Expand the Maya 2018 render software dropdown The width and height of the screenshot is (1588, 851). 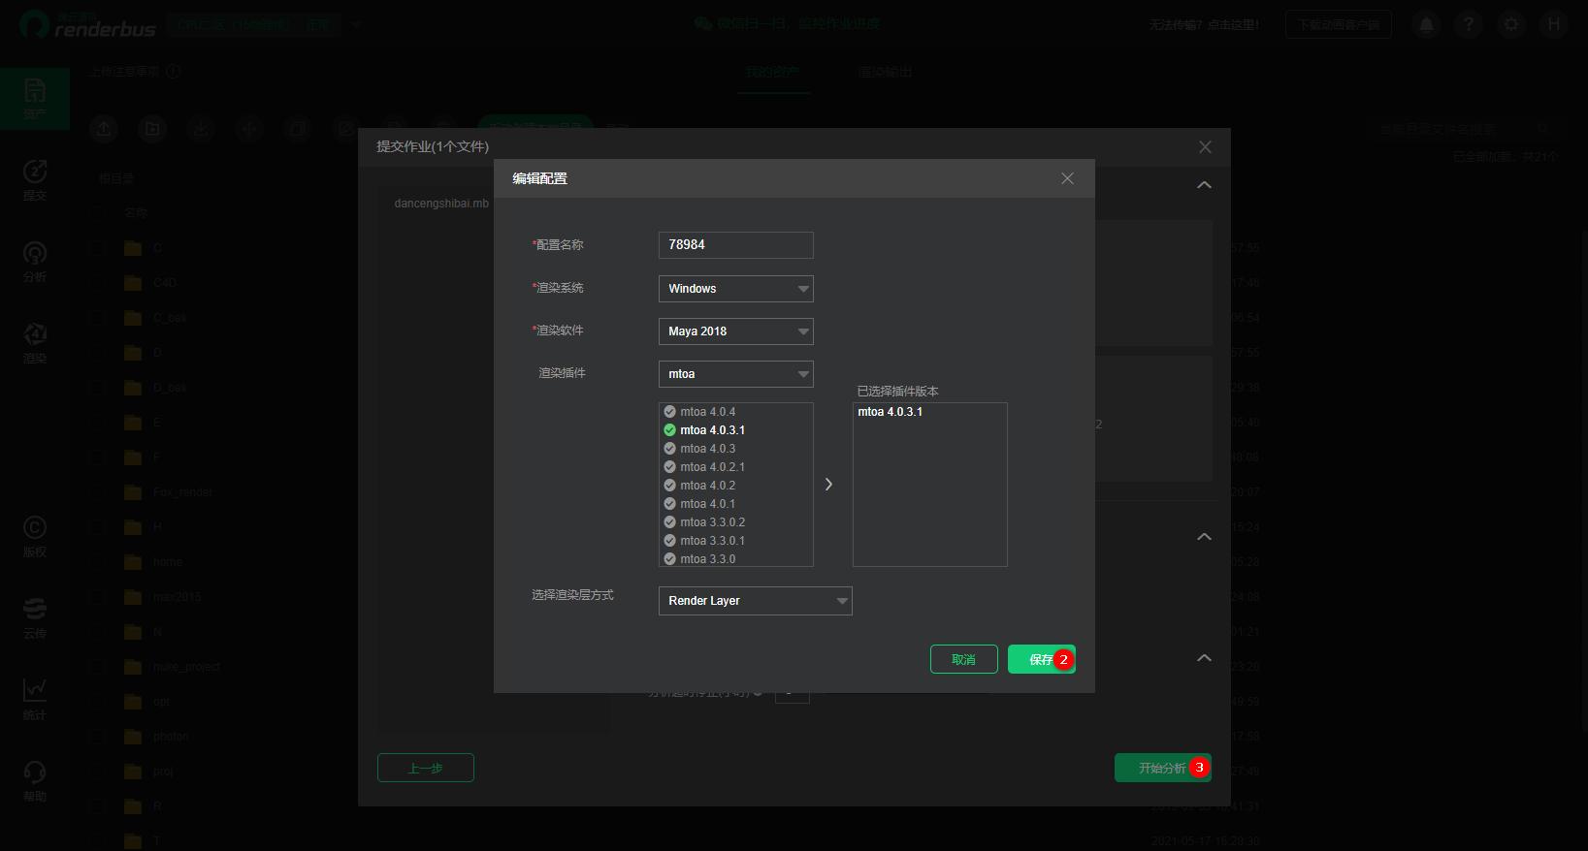(735, 331)
